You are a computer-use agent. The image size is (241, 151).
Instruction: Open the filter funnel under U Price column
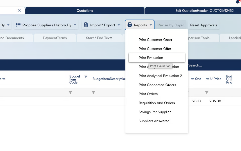(207, 93)
